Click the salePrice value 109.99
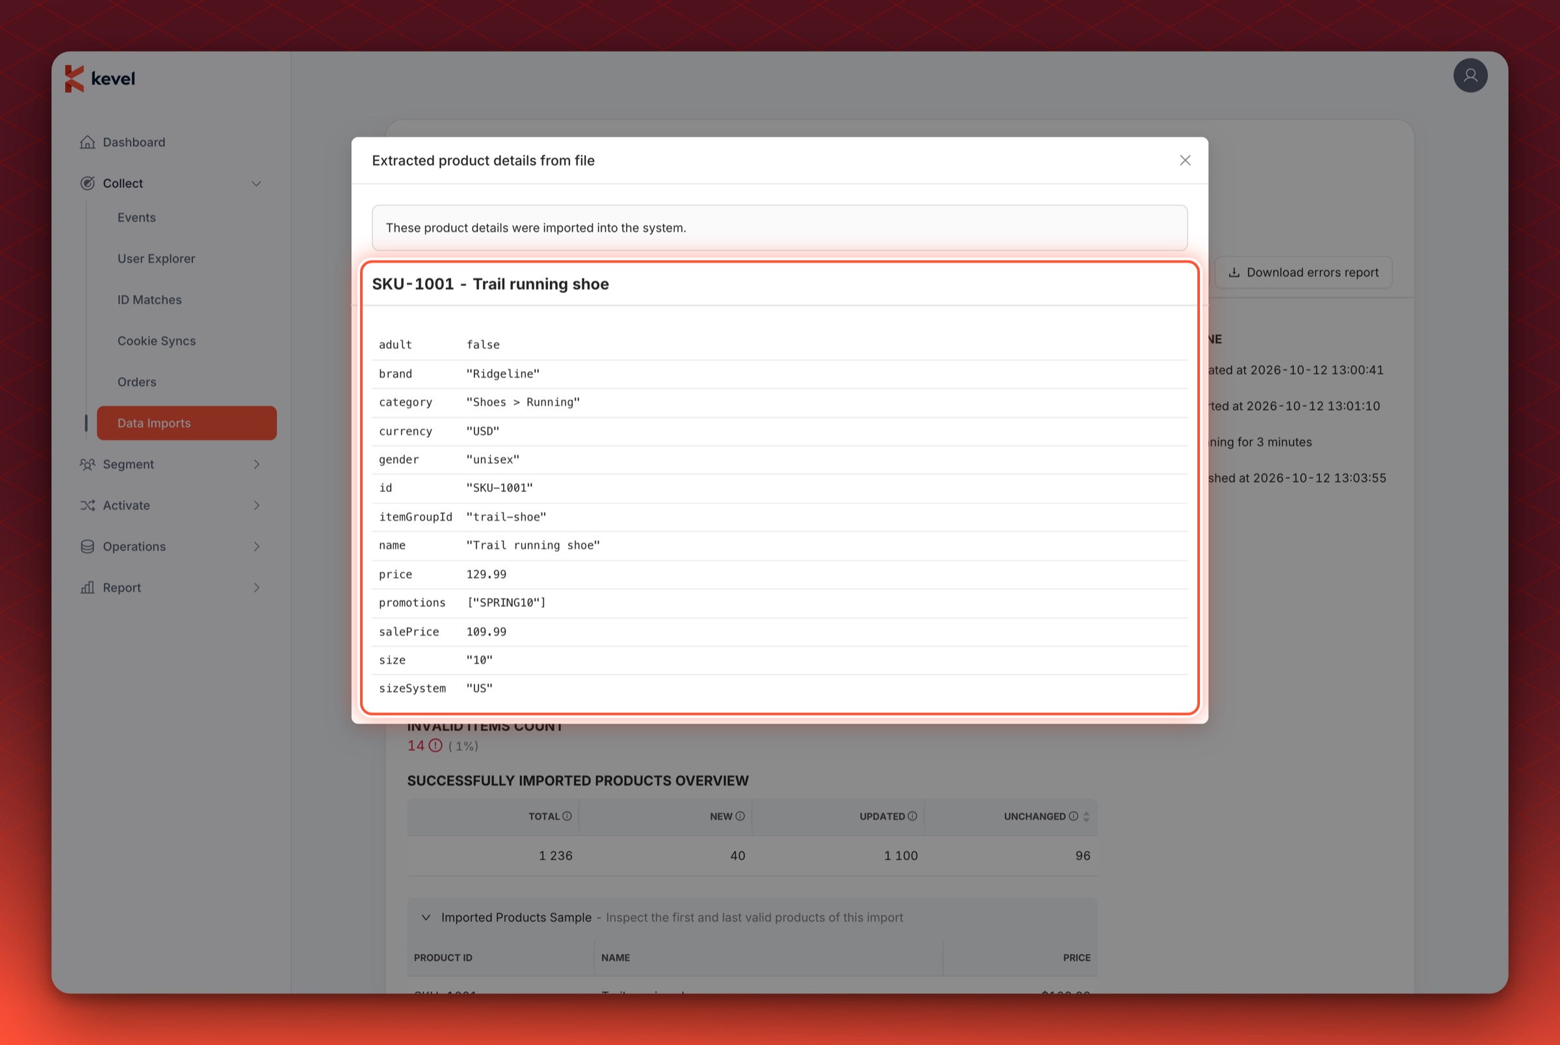The height and width of the screenshot is (1045, 1560). 486,632
